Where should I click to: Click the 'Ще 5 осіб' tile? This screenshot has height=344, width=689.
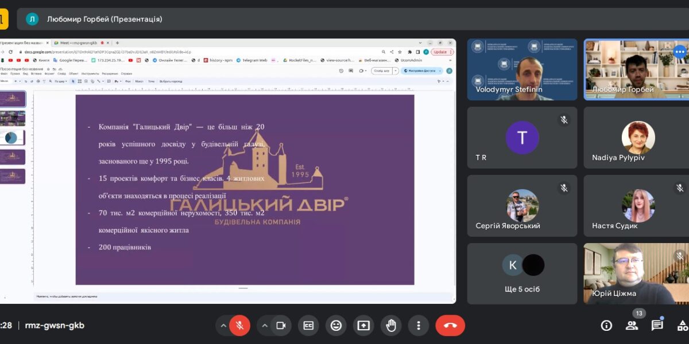click(x=522, y=273)
